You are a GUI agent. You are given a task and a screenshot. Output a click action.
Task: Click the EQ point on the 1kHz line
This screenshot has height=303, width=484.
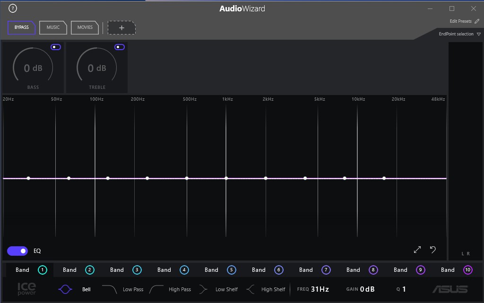coord(226,178)
